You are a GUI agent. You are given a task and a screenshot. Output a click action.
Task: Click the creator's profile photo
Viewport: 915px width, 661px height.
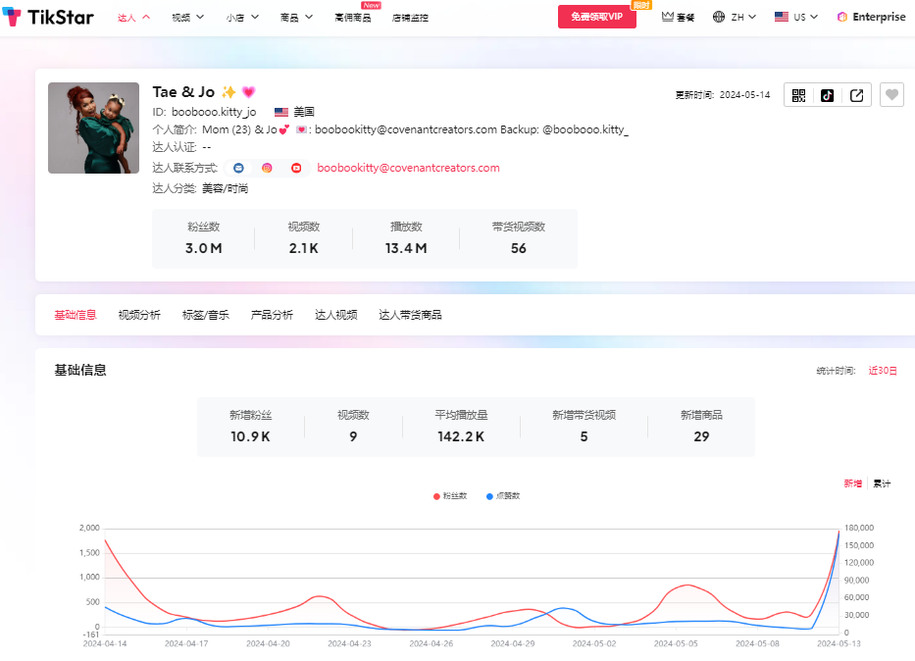(x=93, y=127)
